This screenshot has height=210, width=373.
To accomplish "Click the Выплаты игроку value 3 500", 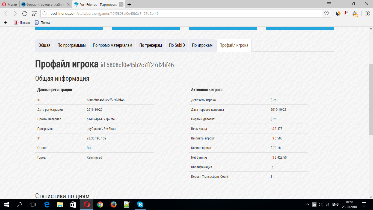I will tap(276, 138).
